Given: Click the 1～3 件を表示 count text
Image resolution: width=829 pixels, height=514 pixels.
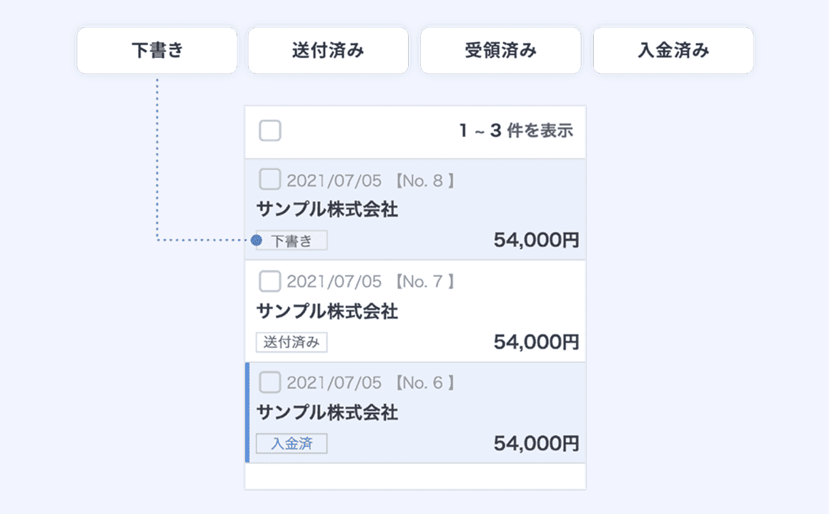Looking at the screenshot, I should tap(516, 131).
